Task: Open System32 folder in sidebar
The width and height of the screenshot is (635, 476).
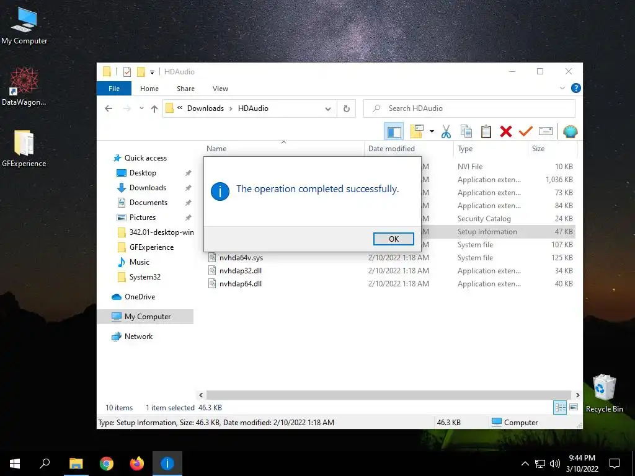Action: pyautogui.click(x=144, y=277)
